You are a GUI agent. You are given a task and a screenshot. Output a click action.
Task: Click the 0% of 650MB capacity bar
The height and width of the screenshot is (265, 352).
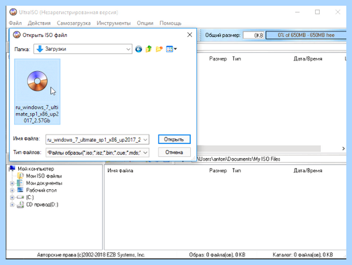click(306, 35)
